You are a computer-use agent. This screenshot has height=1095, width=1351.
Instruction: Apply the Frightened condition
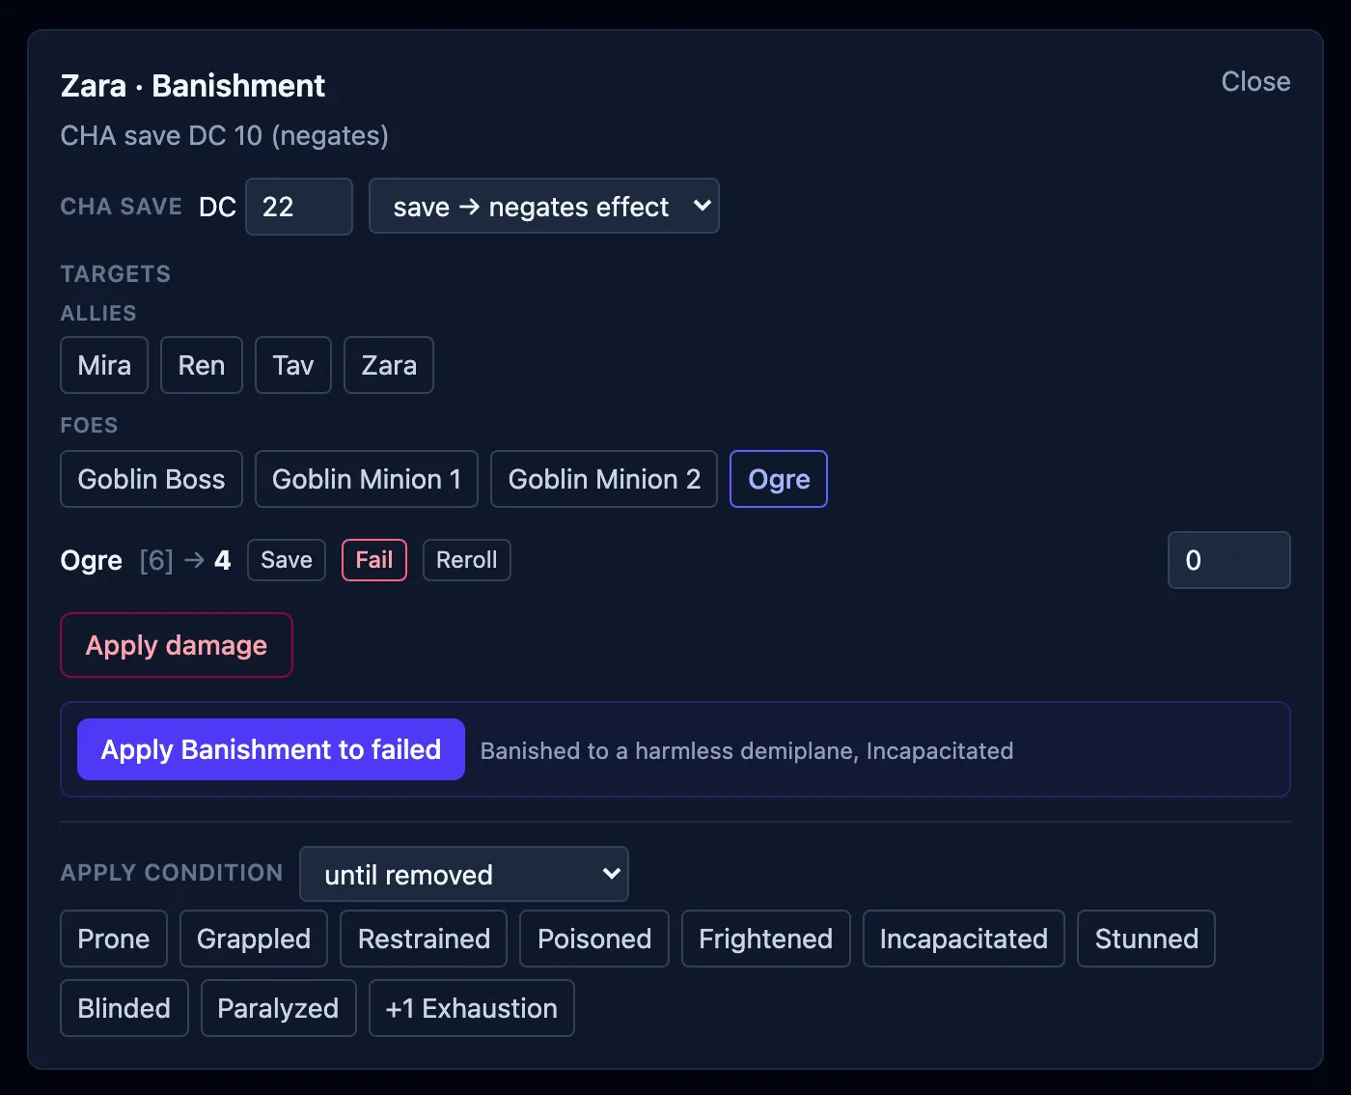766,939
